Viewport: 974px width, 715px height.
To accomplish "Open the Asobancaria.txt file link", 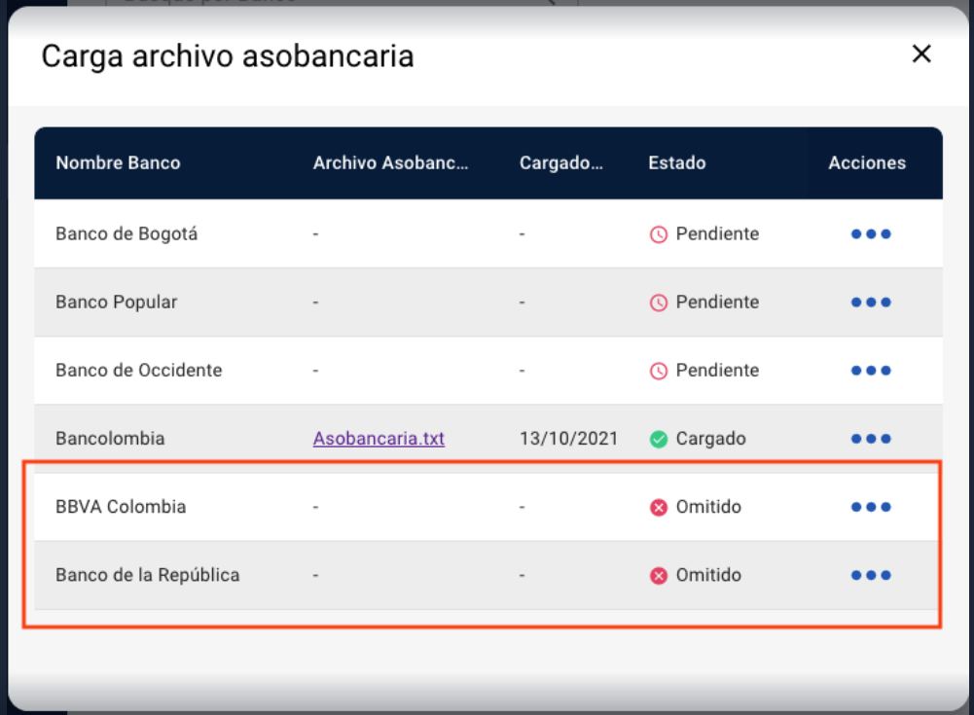I will coord(379,439).
